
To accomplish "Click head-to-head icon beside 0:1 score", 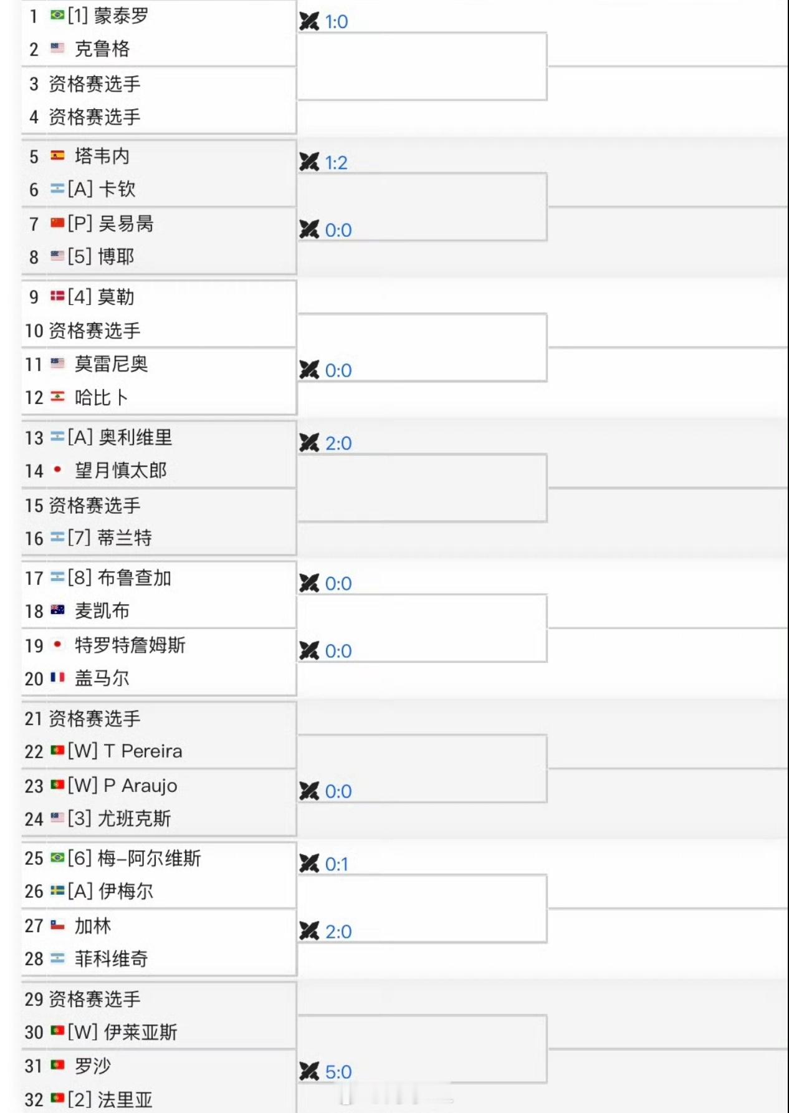I will 309,864.
